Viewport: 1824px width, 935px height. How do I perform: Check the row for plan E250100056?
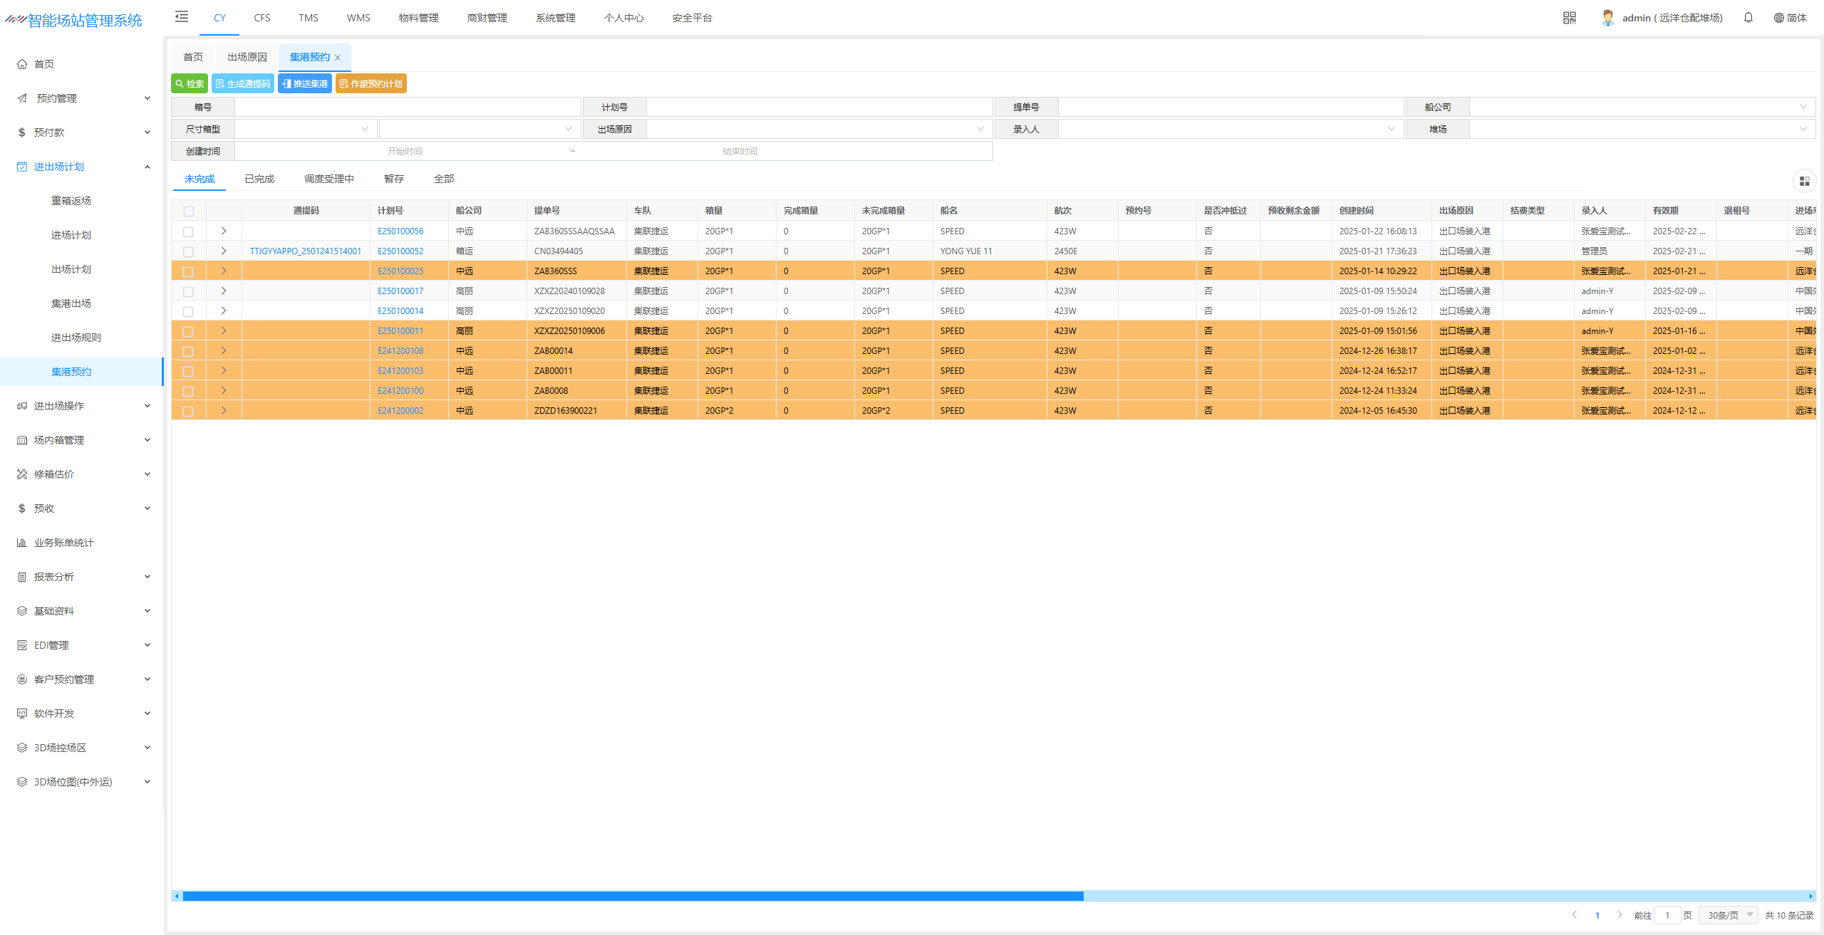click(188, 231)
